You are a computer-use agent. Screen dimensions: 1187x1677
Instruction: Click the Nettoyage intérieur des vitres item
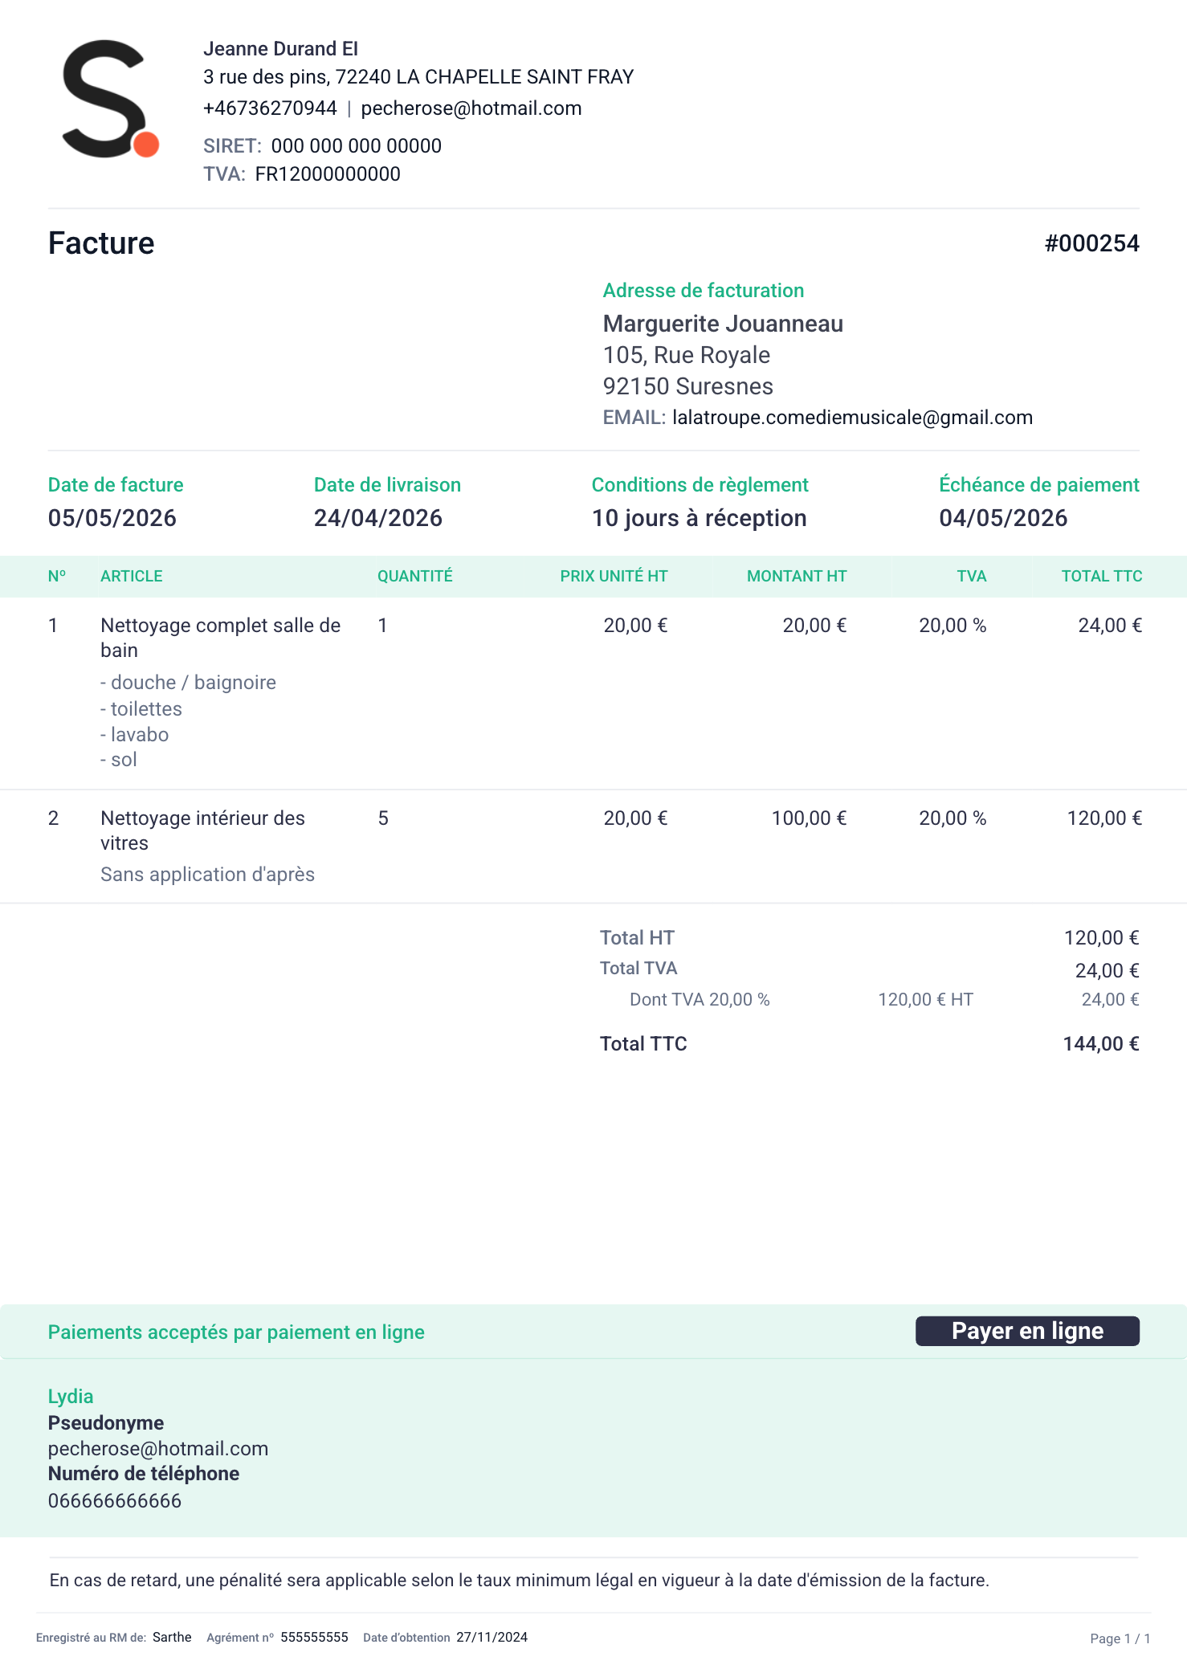click(203, 830)
